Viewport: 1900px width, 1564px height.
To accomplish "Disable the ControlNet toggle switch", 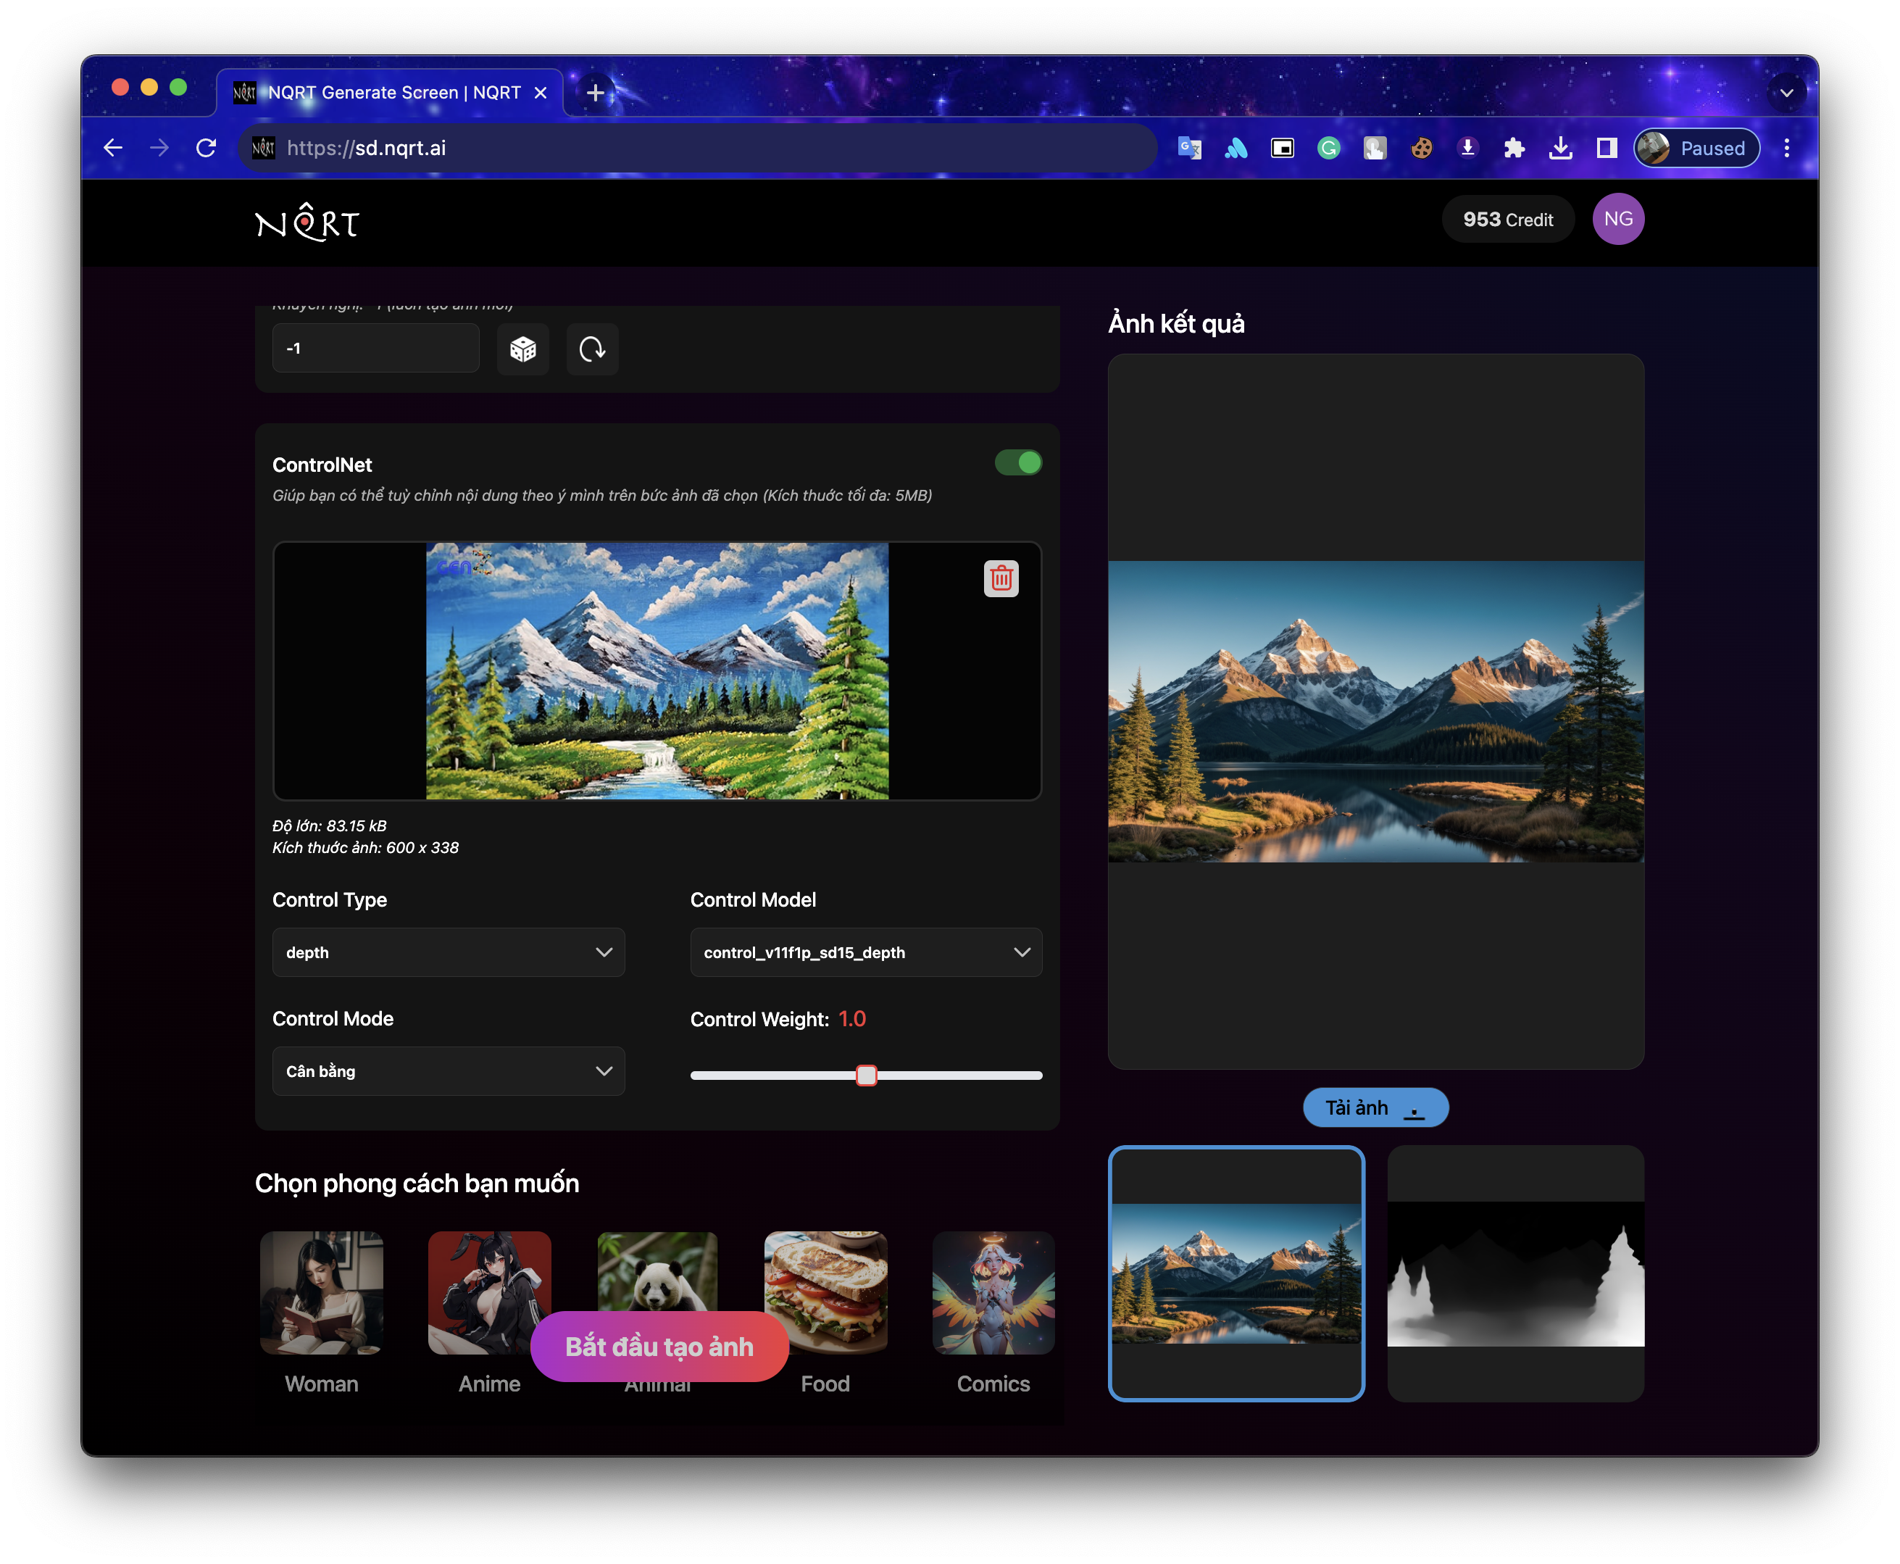I will point(1018,463).
